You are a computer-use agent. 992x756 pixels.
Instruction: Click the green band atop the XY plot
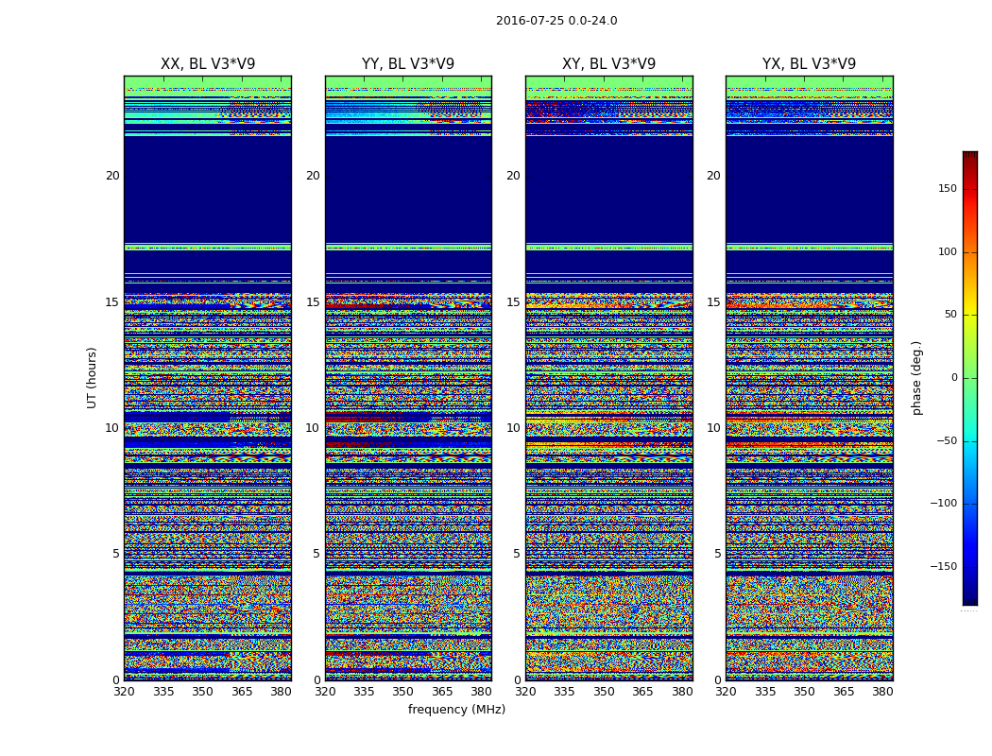click(x=608, y=82)
